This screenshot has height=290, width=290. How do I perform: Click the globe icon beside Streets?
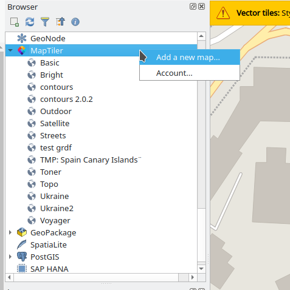click(32, 135)
